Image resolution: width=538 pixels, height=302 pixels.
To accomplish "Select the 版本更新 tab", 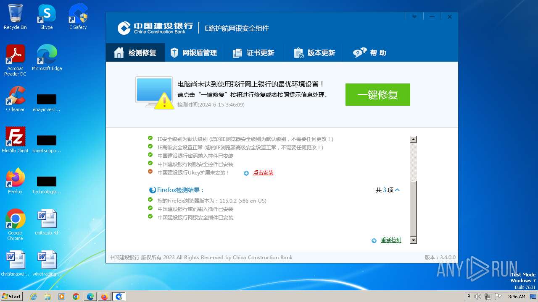I will (x=314, y=53).
